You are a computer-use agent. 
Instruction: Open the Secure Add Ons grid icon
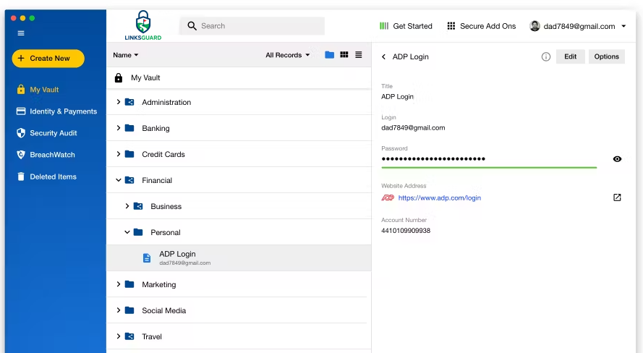[451, 26]
